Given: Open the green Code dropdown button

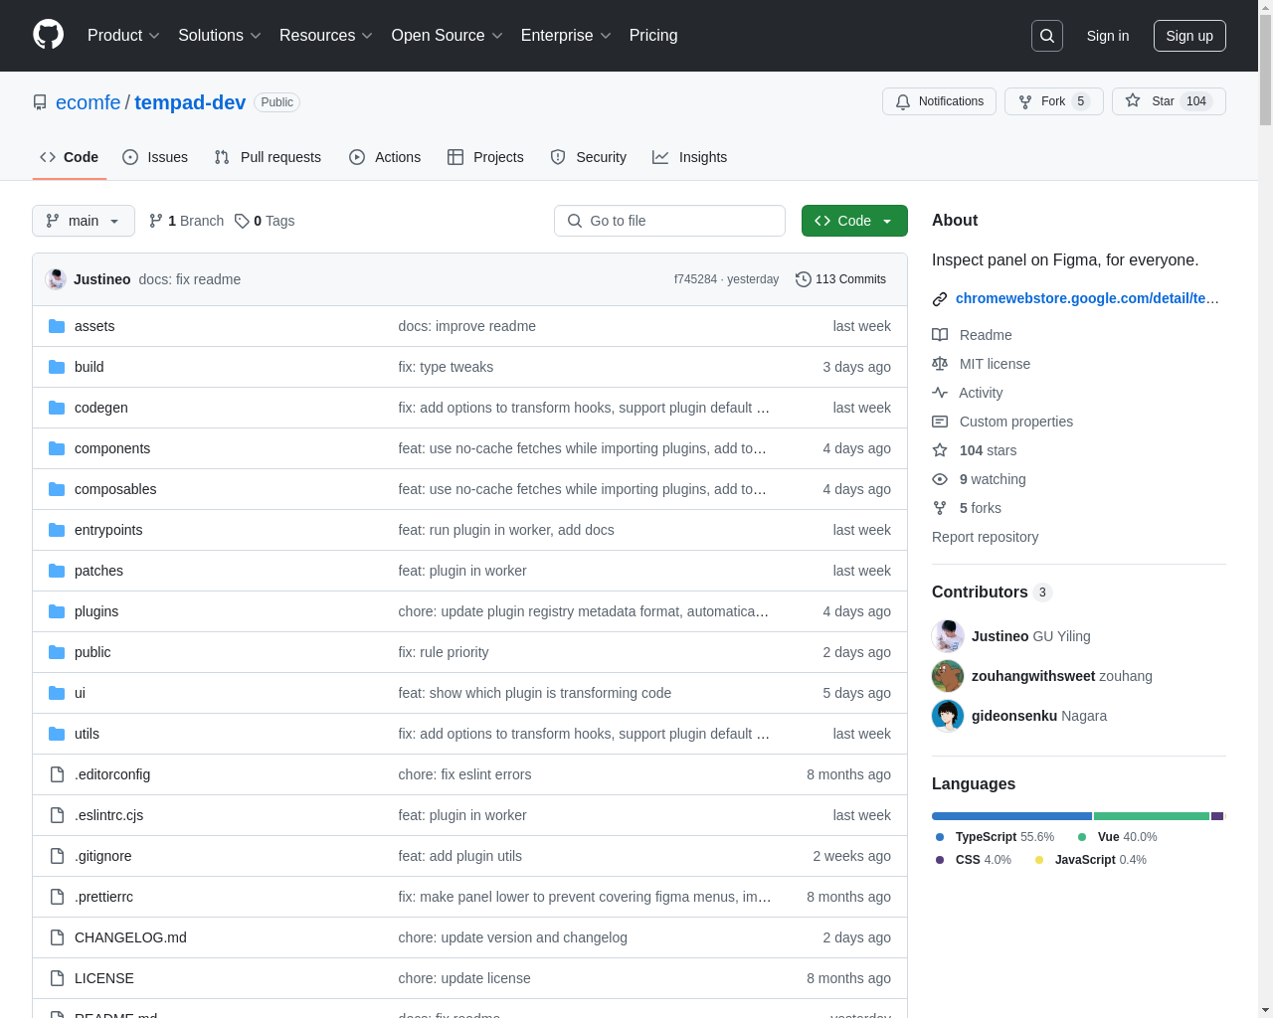Looking at the screenshot, I should point(854,221).
